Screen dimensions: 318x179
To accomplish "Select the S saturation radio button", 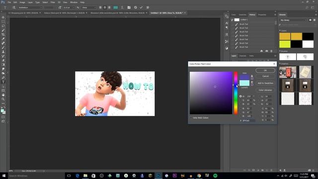I will (240, 100).
